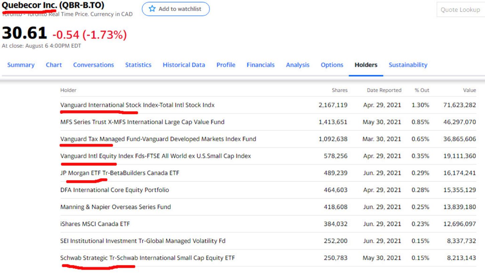
Task: Select the DFA International Core Equity Portfolio row
Action: point(114,190)
